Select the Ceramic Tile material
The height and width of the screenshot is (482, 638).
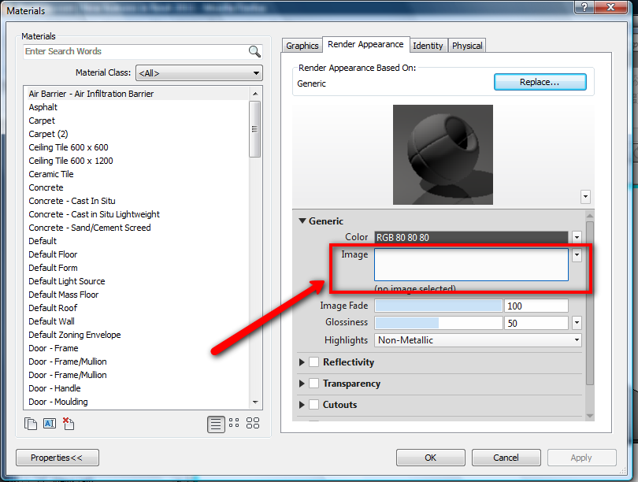pyautogui.click(x=51, y=174)
